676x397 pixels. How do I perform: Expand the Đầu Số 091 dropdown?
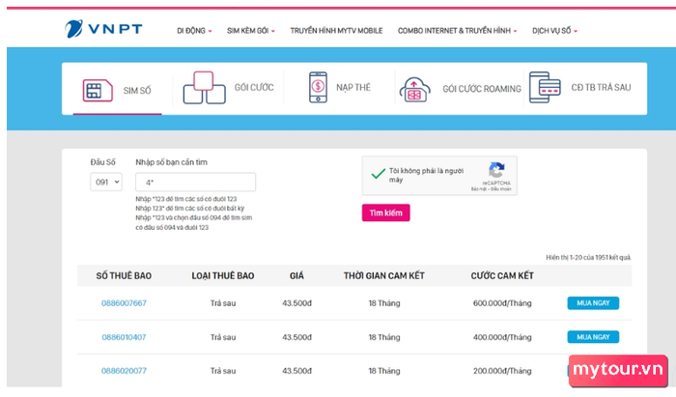(x=106, y=182)
